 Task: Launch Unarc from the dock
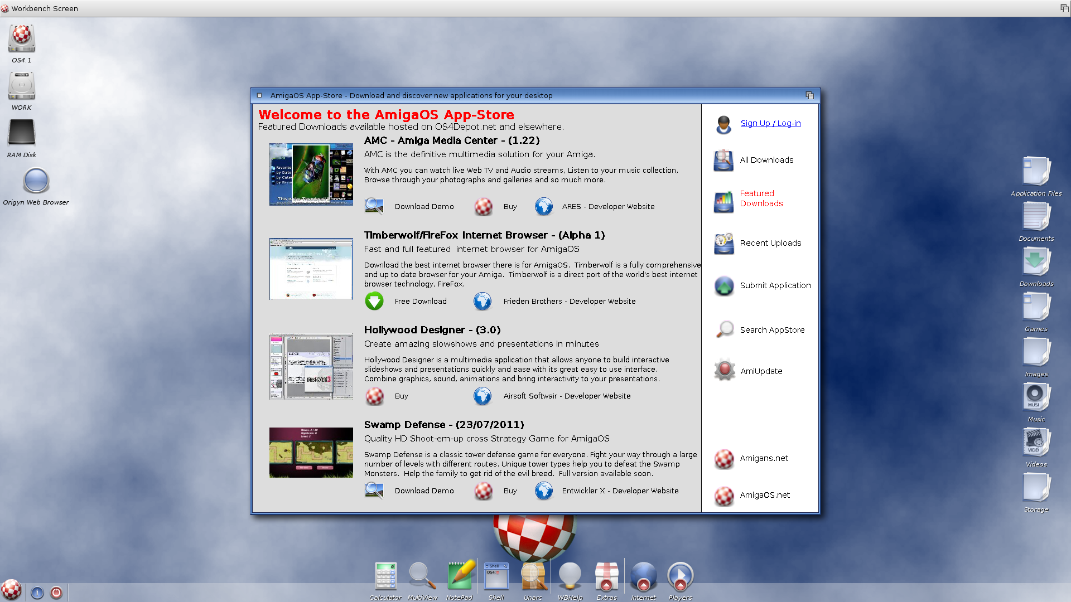click(533, 577)
